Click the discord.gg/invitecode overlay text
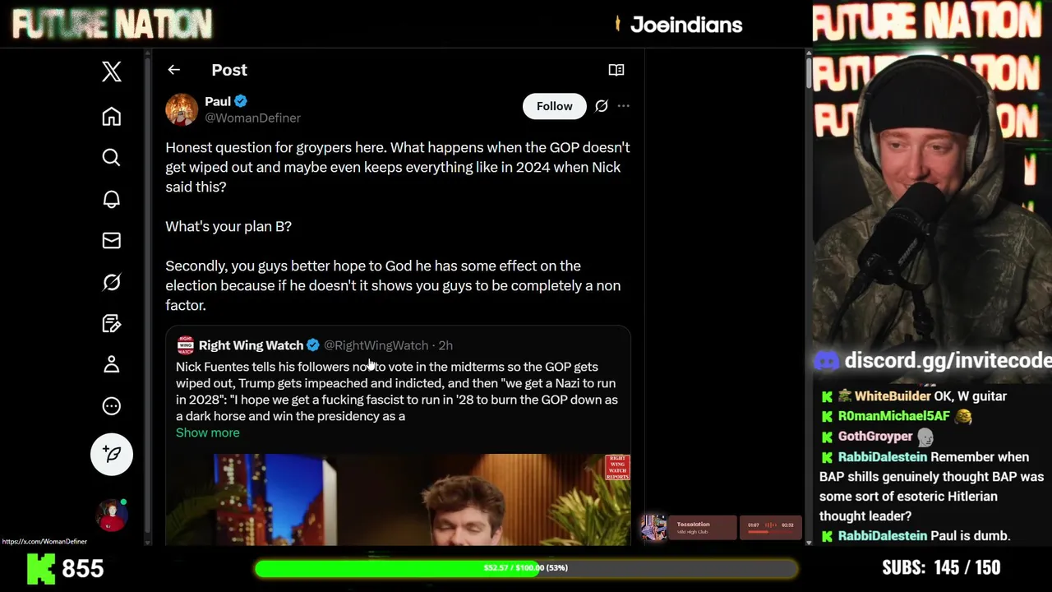This screenshot has width=1052, height=592. 948,360
